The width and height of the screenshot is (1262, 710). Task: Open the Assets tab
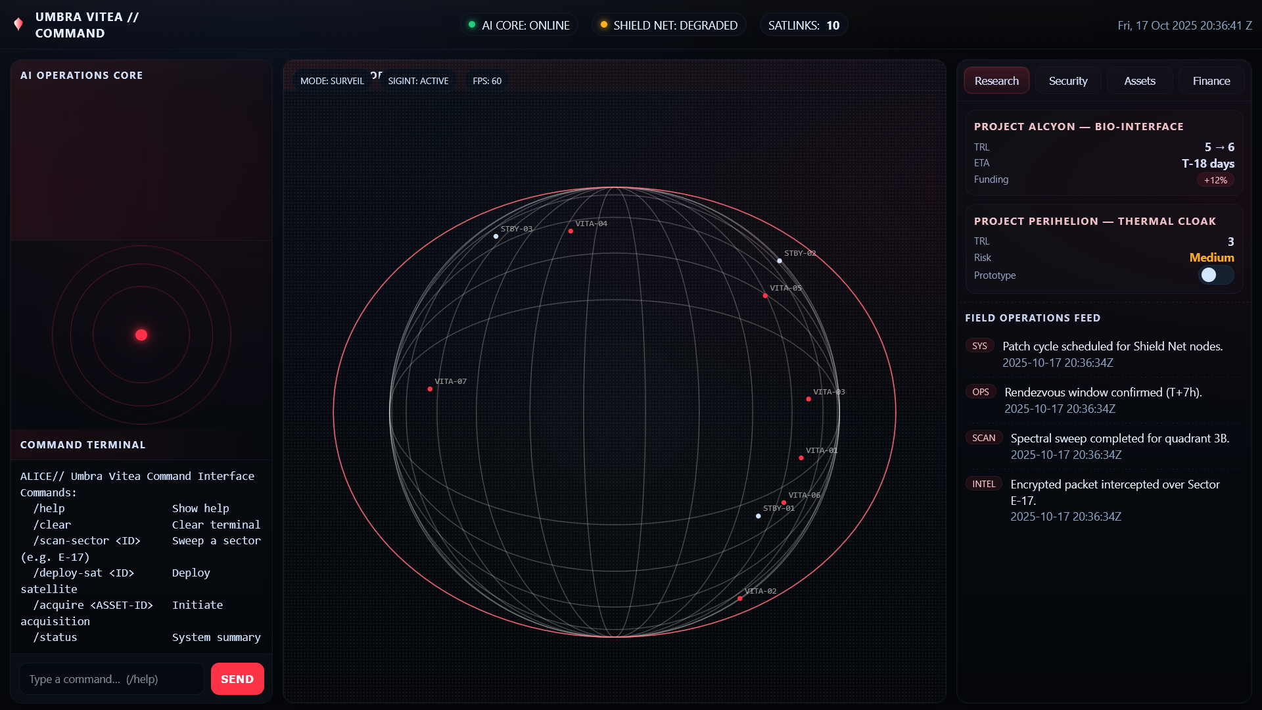(1140, 81)
